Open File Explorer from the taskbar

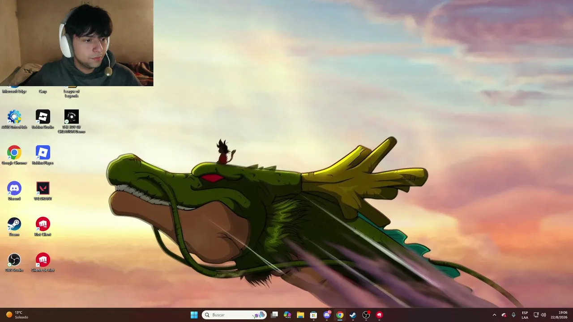tap(300, 315)
